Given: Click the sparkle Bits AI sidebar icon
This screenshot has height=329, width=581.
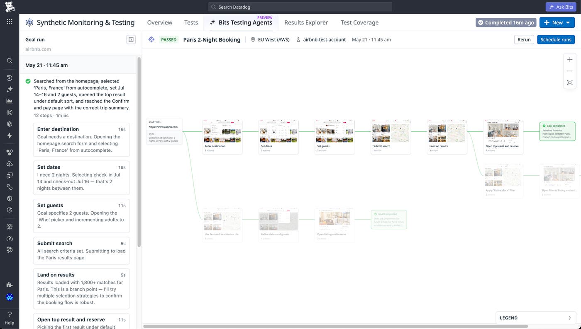Looking at the screenshot, I should 10,90.
